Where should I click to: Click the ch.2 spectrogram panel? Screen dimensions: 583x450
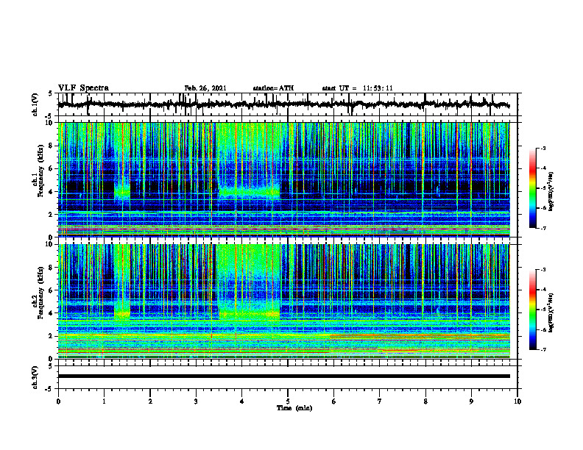point(283,301)
